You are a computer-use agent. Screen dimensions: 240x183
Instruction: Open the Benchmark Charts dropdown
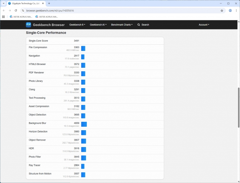tap(122, 25)
